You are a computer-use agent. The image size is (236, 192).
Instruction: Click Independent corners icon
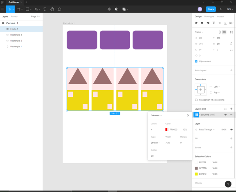coord(231,50)
